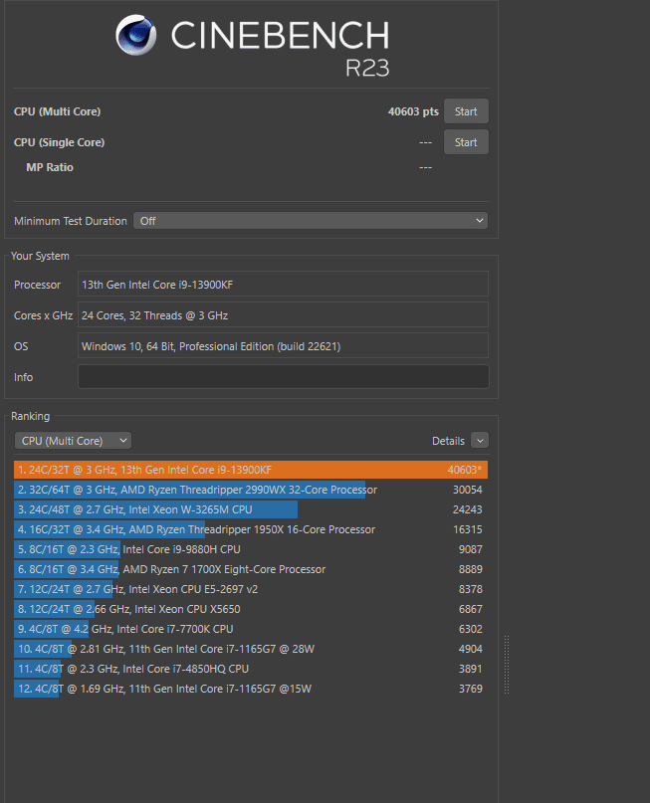Select ranking row Xeon W-3265M

click(x=251, y=509)
